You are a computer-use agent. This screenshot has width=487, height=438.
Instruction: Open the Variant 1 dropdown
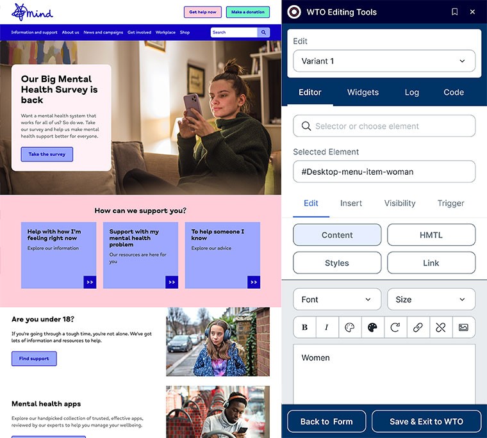(x=384, y=61)
